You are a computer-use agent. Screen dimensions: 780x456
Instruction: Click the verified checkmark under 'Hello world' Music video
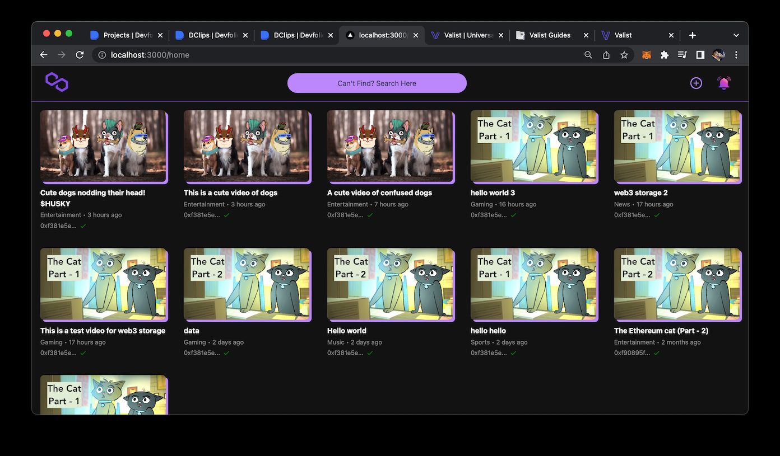(370, 353)
